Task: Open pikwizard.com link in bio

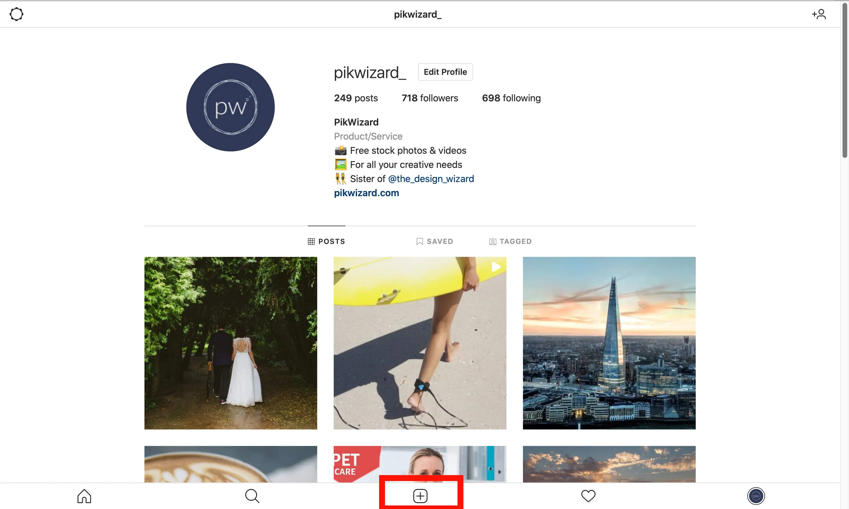Action: [366, 193]
